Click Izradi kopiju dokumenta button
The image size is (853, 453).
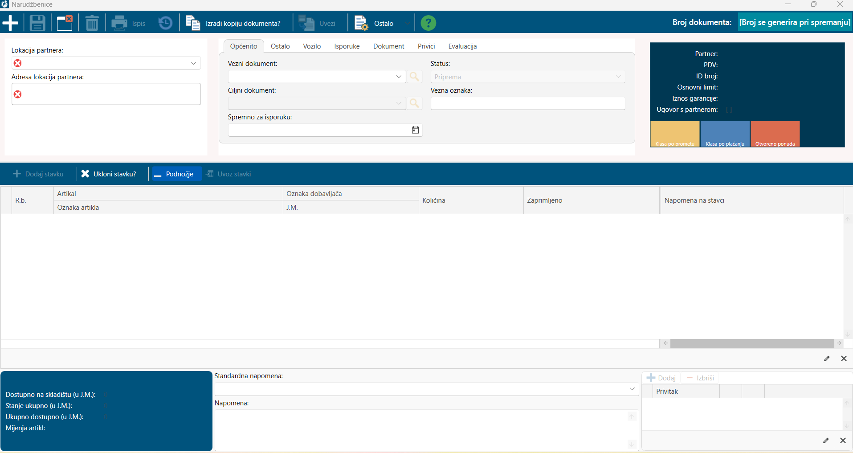pos(233,23)
